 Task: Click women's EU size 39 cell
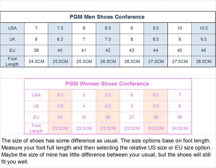pos(179,117)
